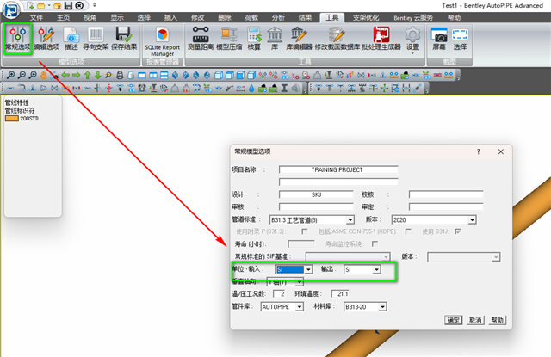The width and height of the screenshot is (551, 357).
Task: Open the 库 library icon
Action: point(275,38)
